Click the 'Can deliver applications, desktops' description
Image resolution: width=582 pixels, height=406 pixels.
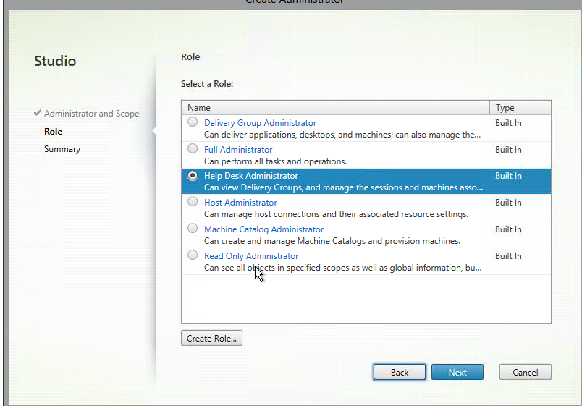[342, 135]
